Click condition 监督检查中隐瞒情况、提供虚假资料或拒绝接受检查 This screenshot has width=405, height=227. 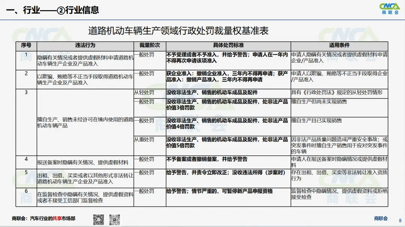339,194
